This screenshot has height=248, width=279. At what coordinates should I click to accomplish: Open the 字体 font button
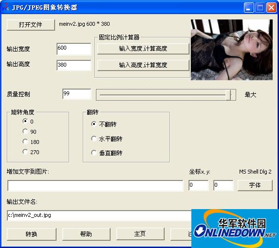click(255, 185)
